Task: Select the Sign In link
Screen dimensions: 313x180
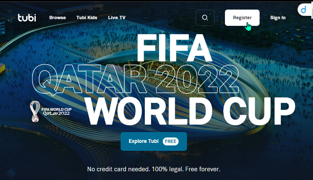Action: [278, 17]
